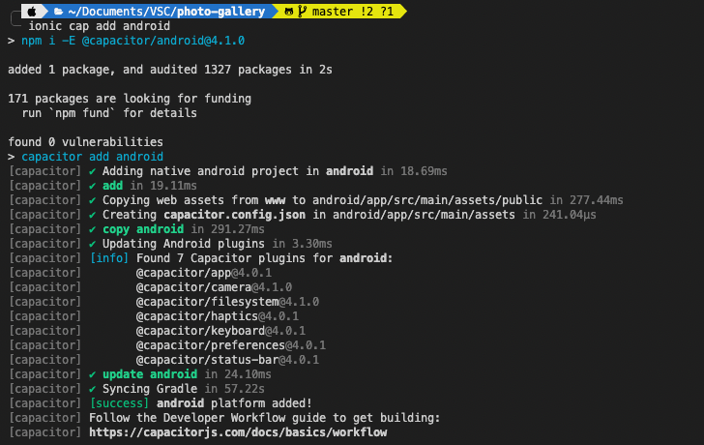Click 'found 0 vulnerabilities' text
The width and height of the screenshot is (704, 445).
85,142
